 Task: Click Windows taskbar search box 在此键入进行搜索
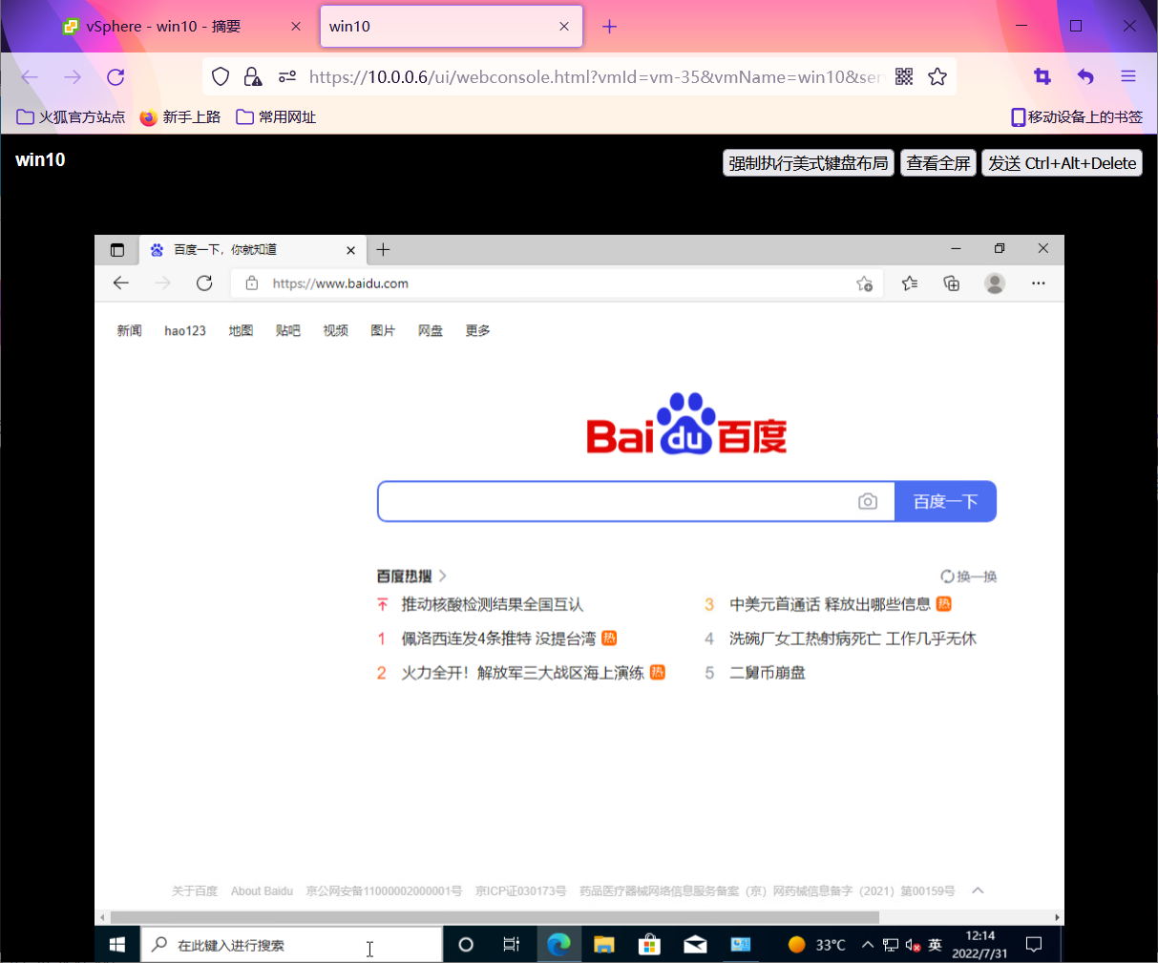292,945
